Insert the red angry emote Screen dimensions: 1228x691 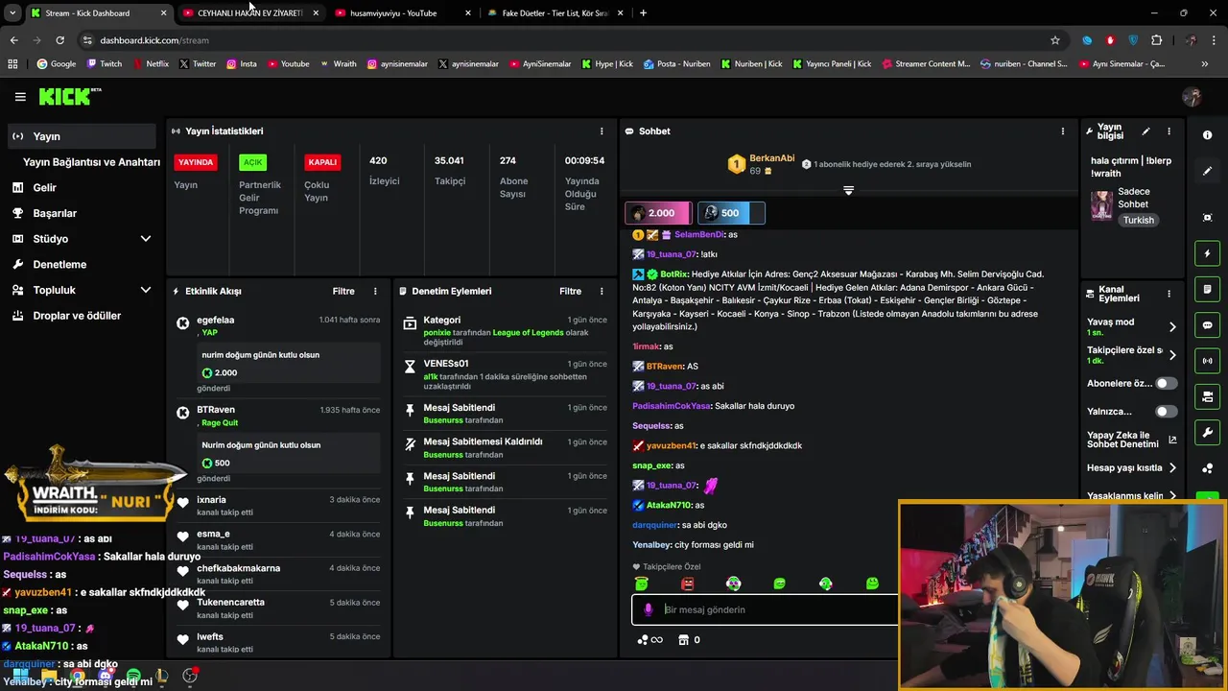[687, 584]
